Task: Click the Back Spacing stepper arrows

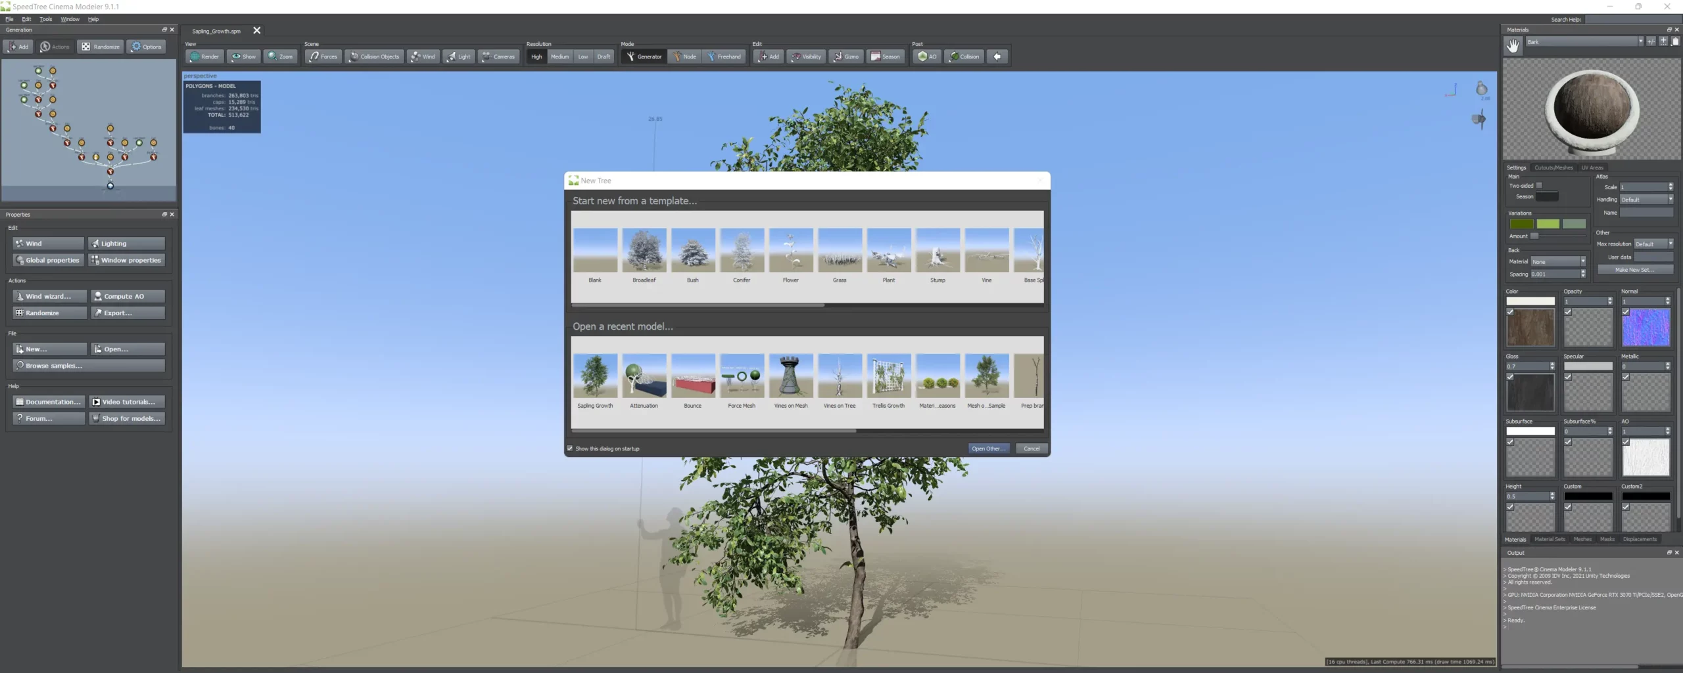Action: (x=1583, y=274)
